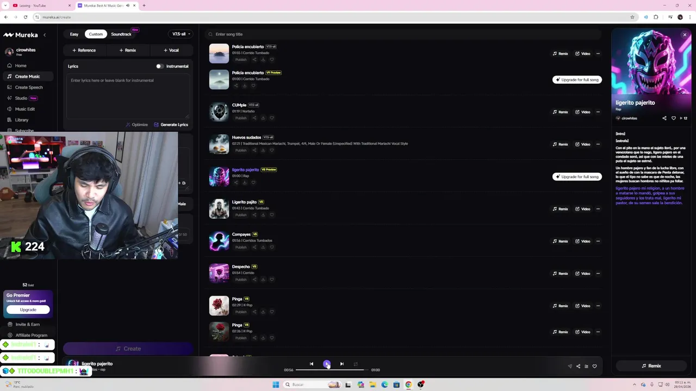Pause playback with the purple player button
This screenshot has height=391, width=696.
[x=327, y=364]
